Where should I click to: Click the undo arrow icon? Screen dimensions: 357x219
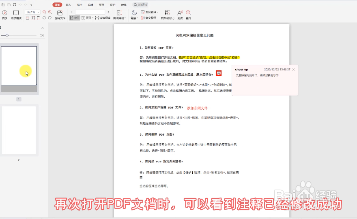20,4
